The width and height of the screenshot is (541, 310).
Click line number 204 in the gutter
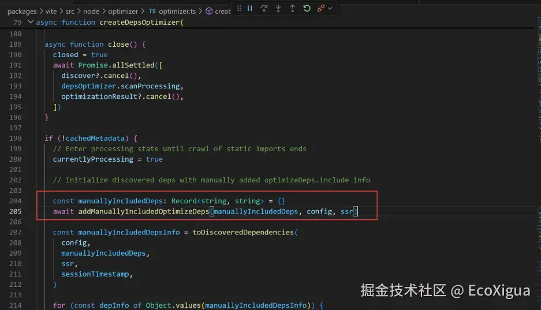pos(15,201)
